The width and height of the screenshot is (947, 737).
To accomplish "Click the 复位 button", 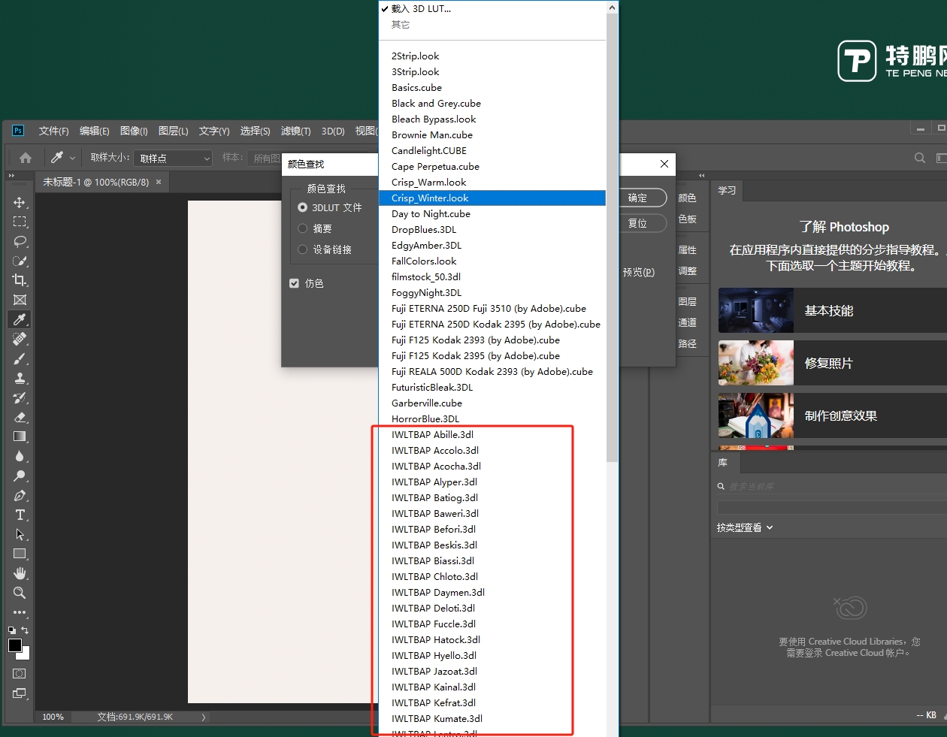I will (x=637, y=223).
